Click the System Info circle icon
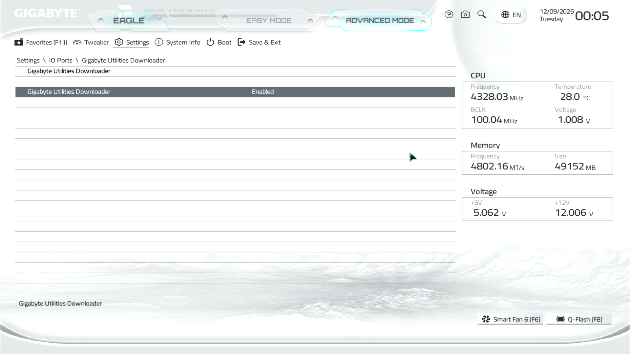 click(159, 42)
